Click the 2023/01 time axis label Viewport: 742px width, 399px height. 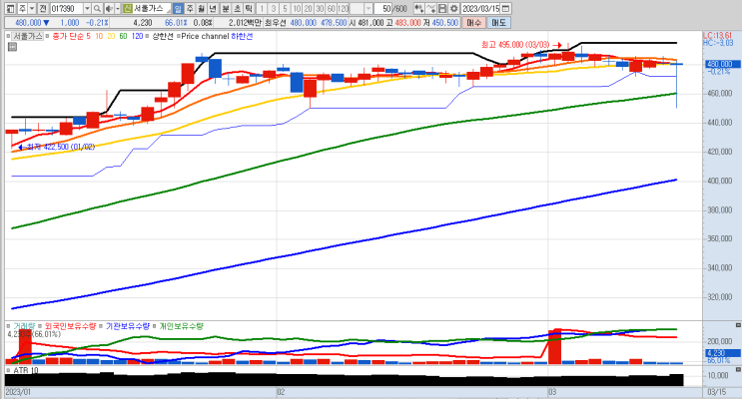click(18, 392)
